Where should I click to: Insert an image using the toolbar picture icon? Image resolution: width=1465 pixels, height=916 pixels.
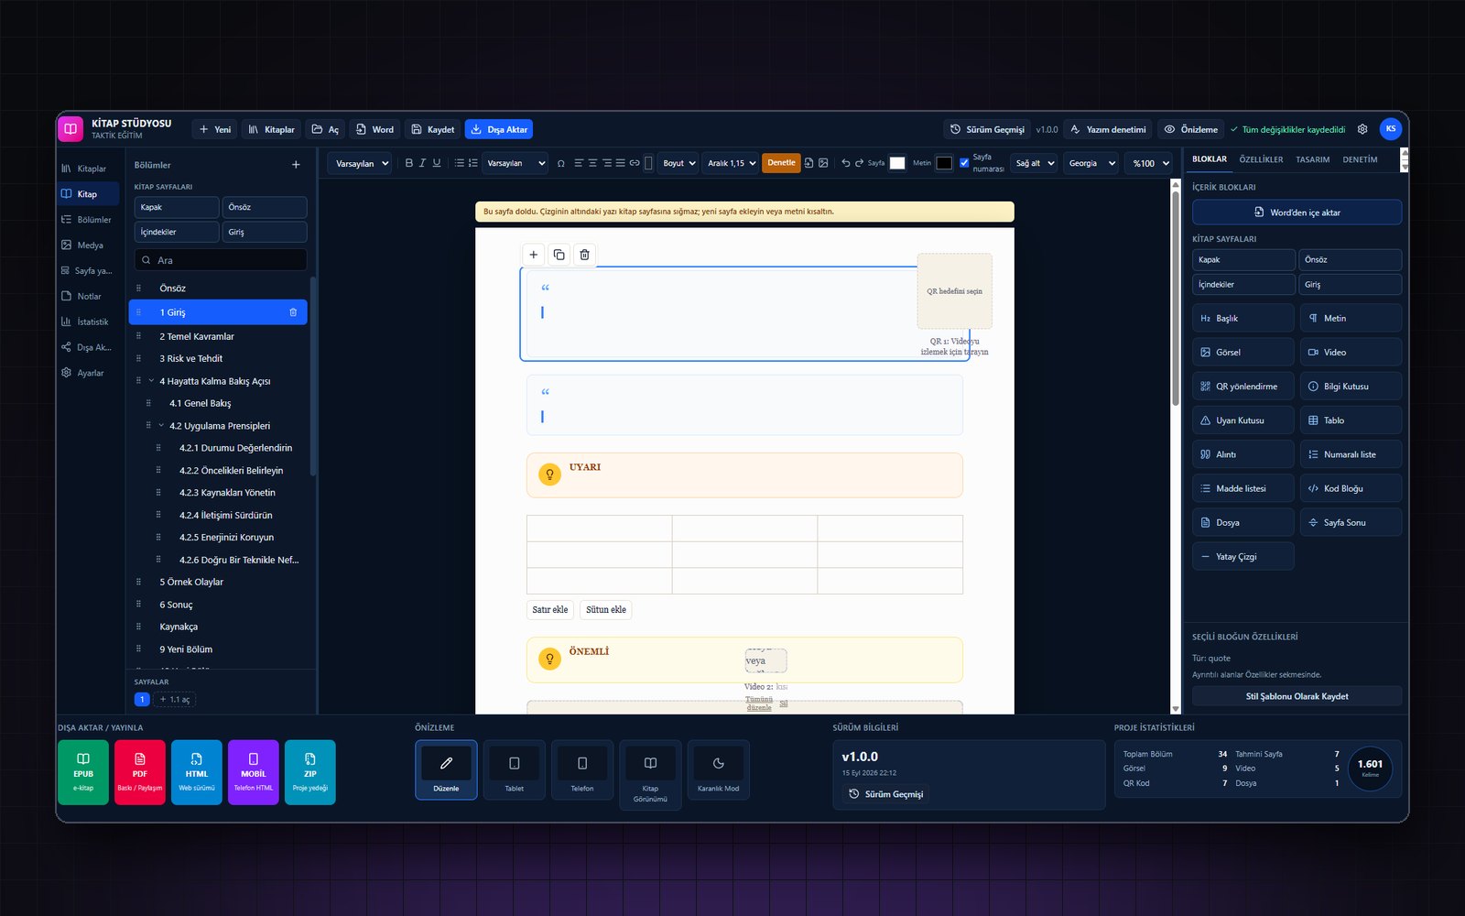[x=823, y=163]
